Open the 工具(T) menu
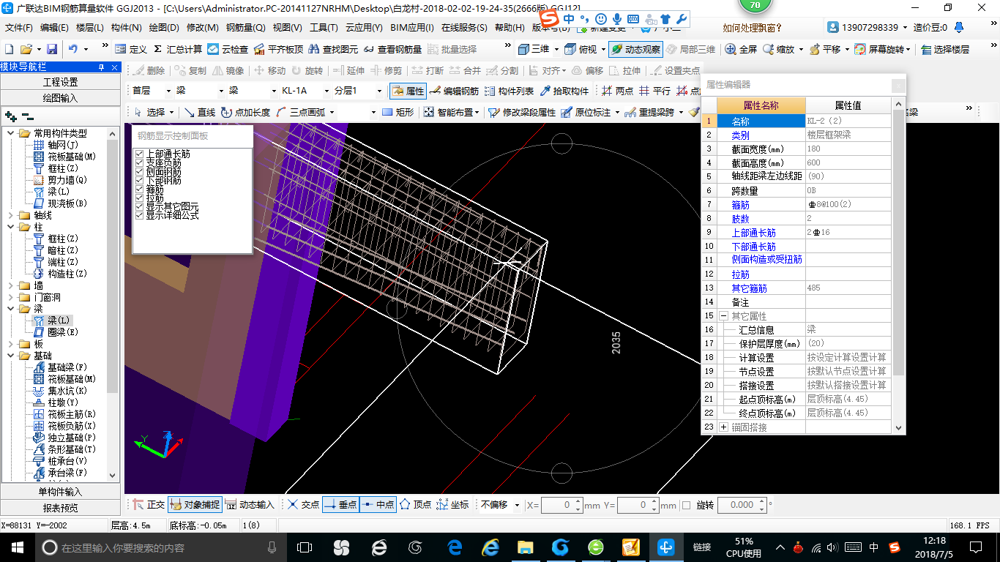The height and width of the screenshot is (562, 1000). click(x=324, y=28)
